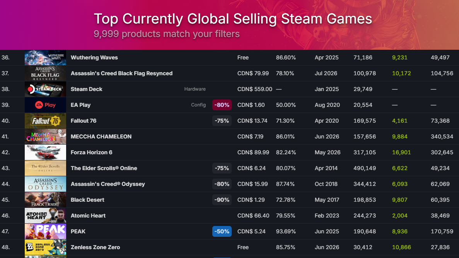The height and width of the screenshot is (258, 459).
Task: Click the EA Play logo icon
Action: (45, 105)
